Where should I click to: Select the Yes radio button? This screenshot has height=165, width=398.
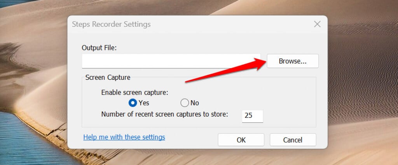(133, 103)
